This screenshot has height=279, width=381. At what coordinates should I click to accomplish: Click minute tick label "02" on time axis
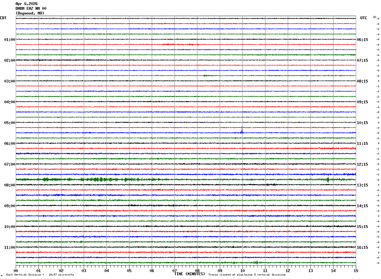61,270
